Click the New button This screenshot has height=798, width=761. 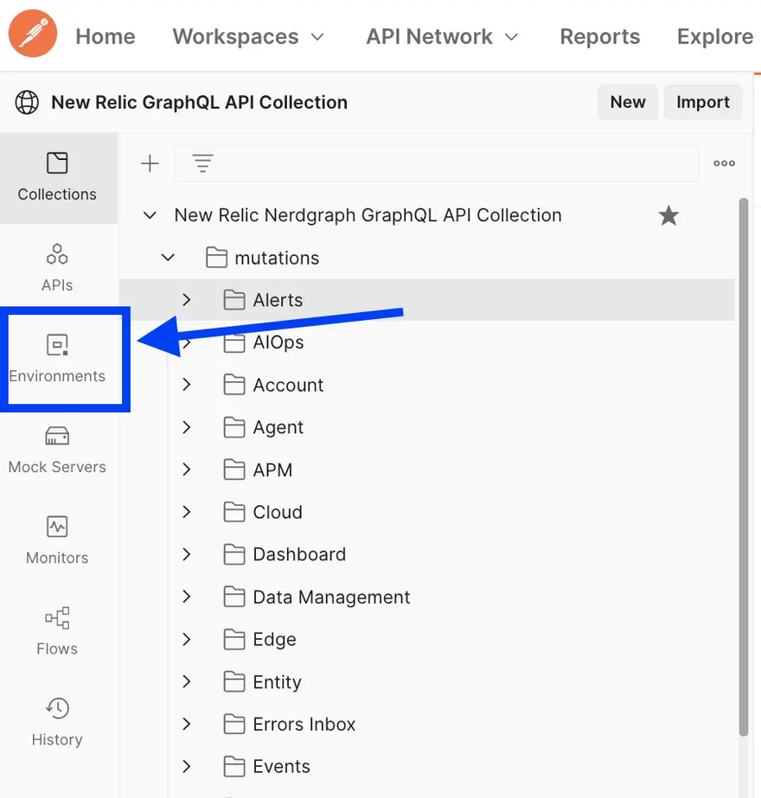click(627, 102)
